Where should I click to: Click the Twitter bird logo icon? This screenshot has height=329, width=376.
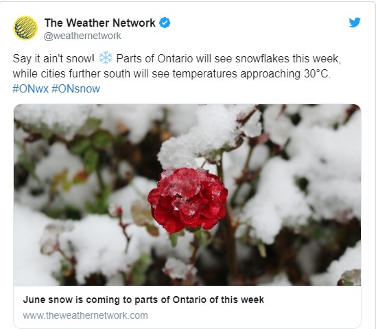coord(355,23)
